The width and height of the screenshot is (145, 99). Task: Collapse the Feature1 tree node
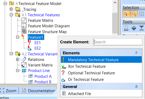17,37
